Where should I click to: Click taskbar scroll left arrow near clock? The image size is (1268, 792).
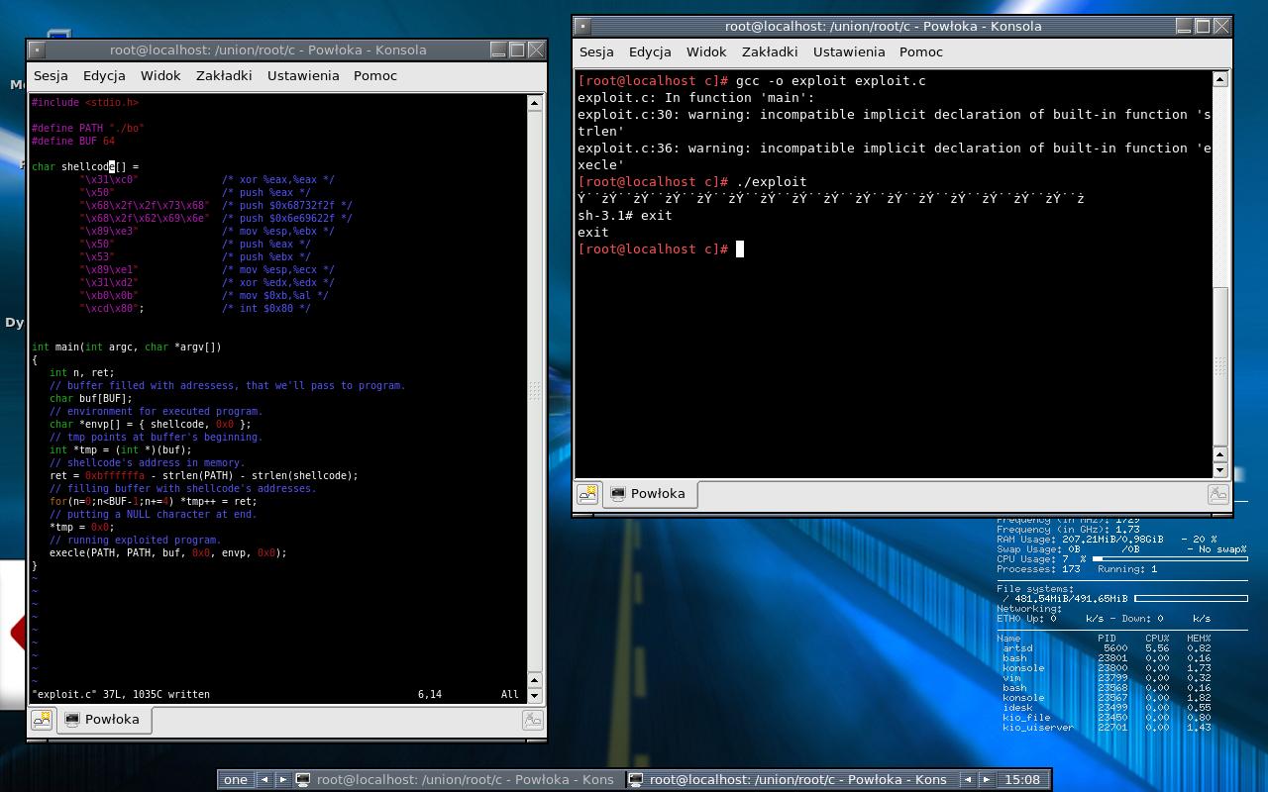[x=969, y=779]
